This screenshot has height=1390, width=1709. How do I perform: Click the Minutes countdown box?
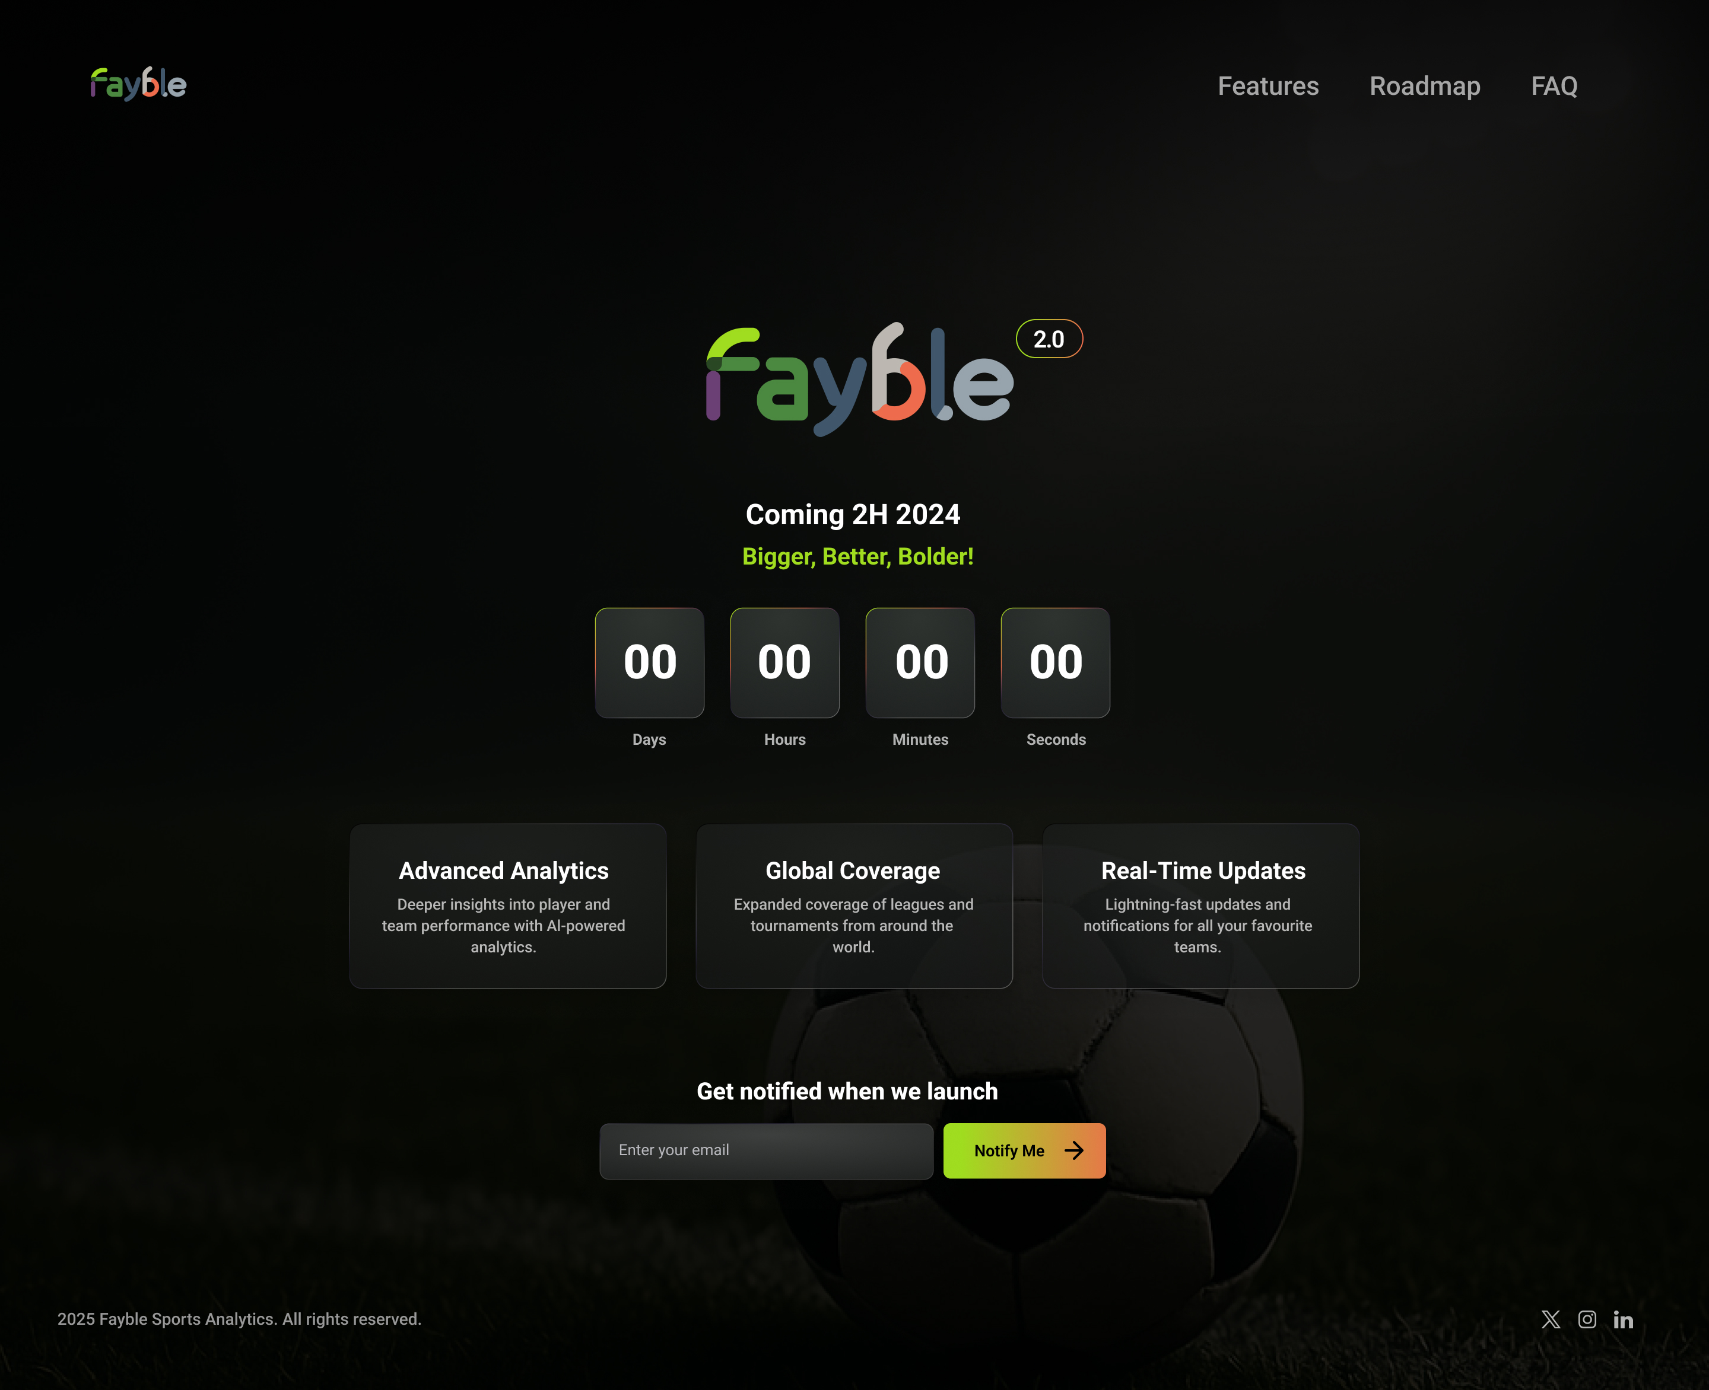tap(920, 663)
